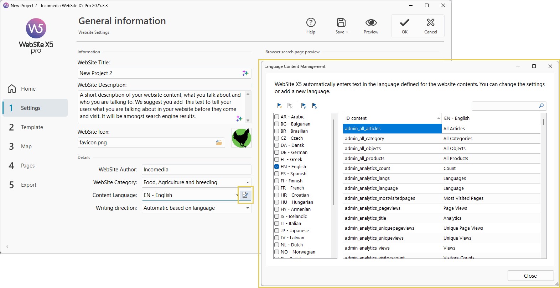Click the 'Unique Page Views' translation cell
This screenshot has width=560, height=288.
[x=491, y=228]
